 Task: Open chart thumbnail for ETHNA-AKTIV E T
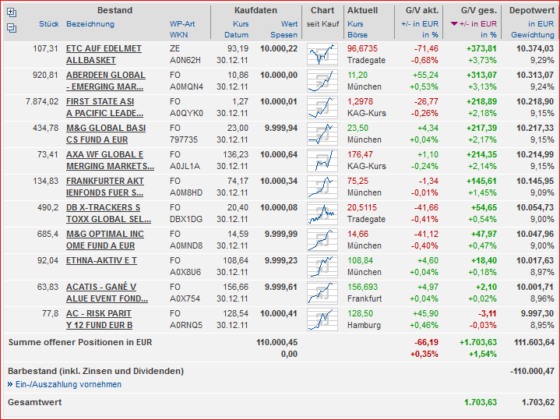coord(322,266)
